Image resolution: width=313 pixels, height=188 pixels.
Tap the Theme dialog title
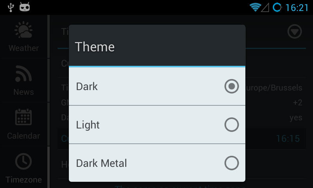tap(95, 47)
